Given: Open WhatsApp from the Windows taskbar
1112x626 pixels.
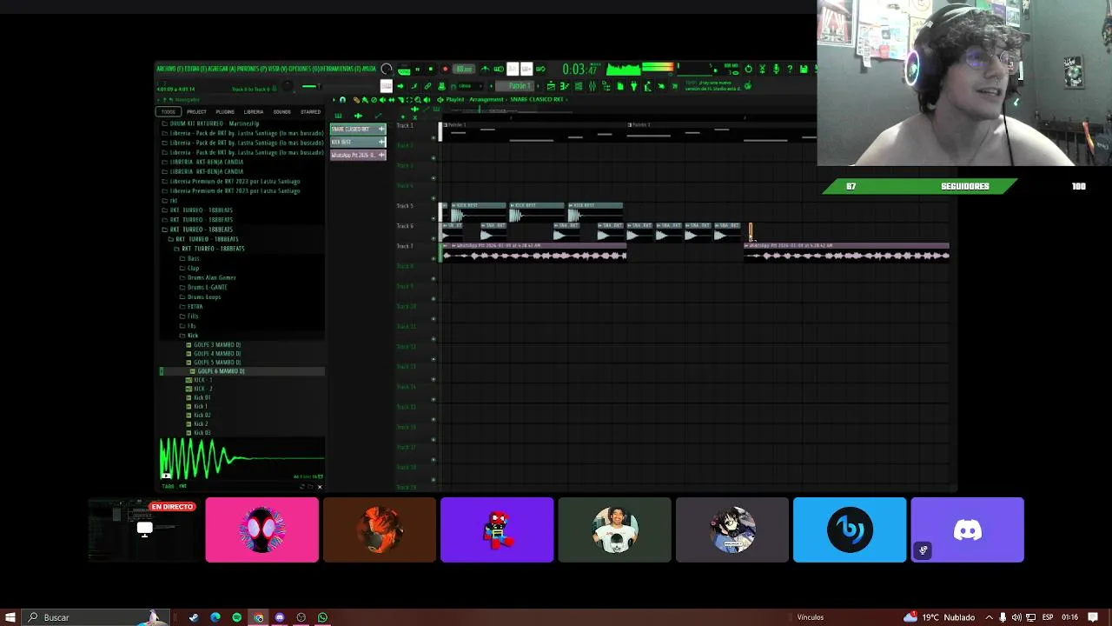Looking at the screenshot, I should 322,617.
